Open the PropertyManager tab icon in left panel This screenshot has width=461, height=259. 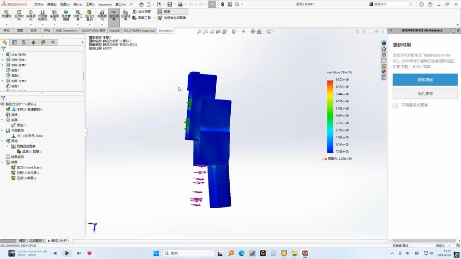point(14,42)
